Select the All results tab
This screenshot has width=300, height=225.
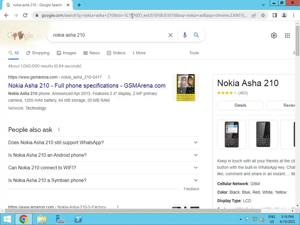[13, 53]
